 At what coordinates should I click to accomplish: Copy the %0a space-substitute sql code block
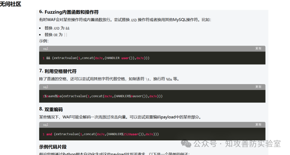[258, 87]
